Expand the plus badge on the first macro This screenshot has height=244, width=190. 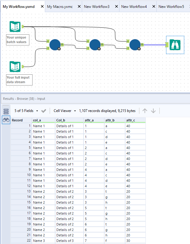click(59, 49)
